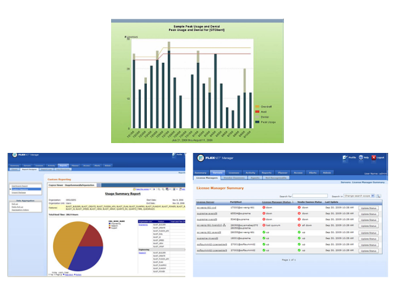Click the green up status icon for supreme-mvand8
Screen dimensions: 395x296
pyautogui.click(x=264, y=238)
